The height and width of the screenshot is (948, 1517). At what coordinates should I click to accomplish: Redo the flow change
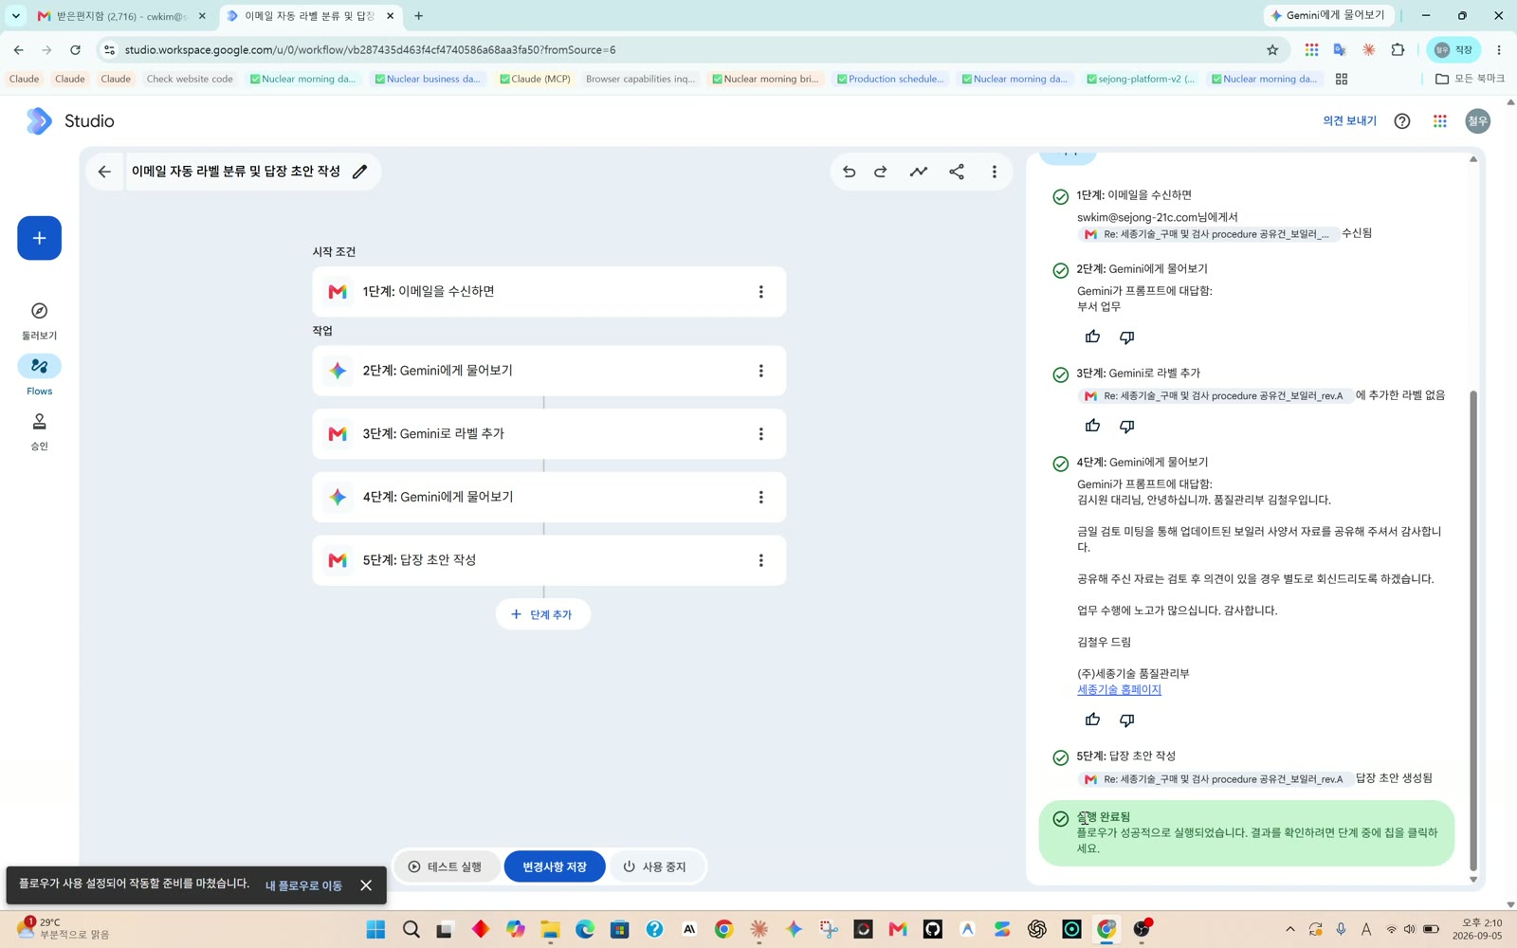point(881,172)
